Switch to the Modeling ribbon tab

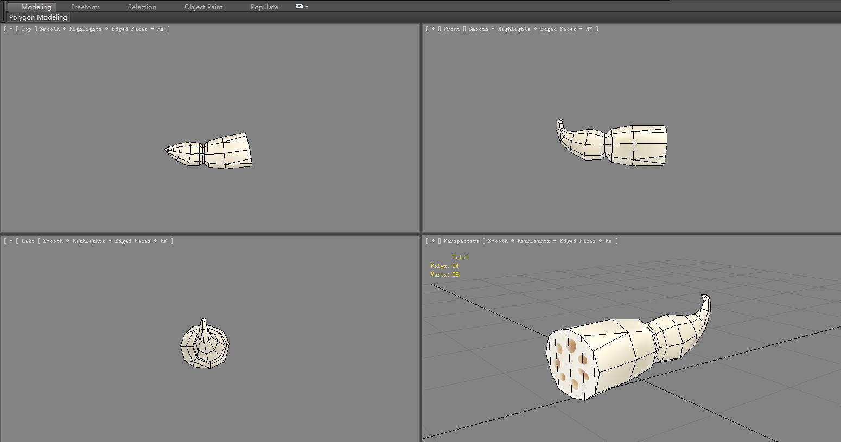click(36, 7)
